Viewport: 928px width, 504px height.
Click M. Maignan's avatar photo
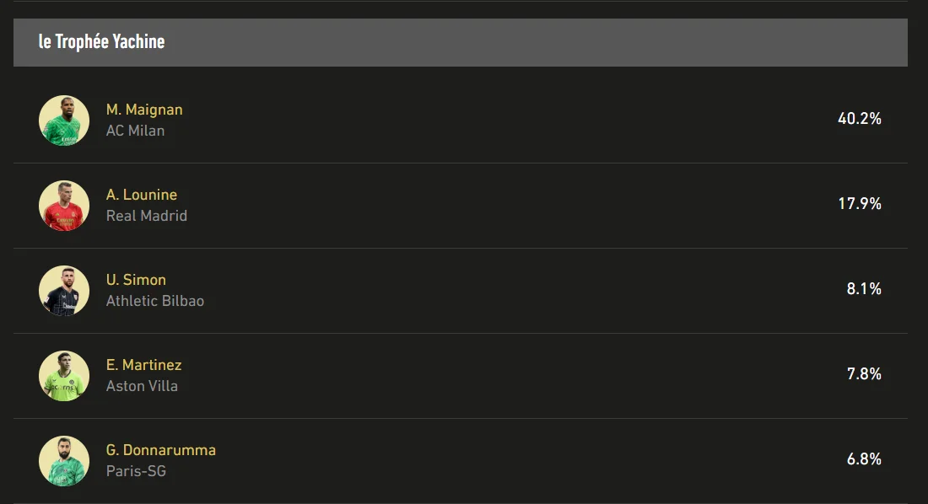pos(64,121)
